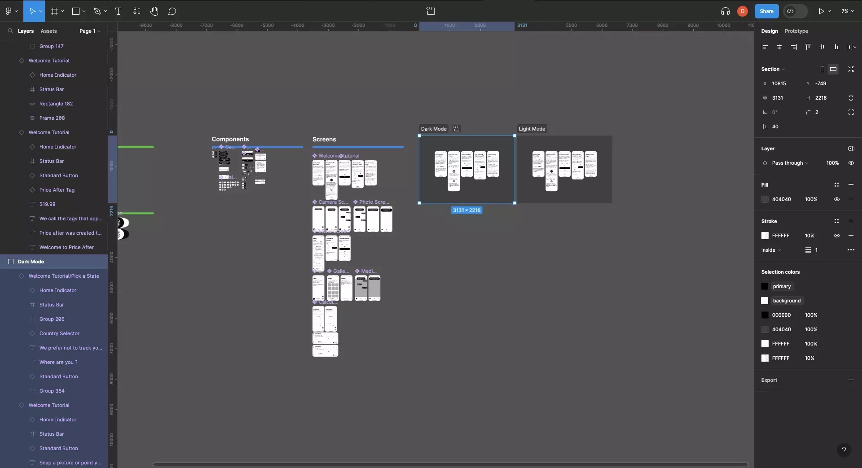Screen dimensions: 862x468
Task: Select Light Mode section label
Action: coord(532,129)
